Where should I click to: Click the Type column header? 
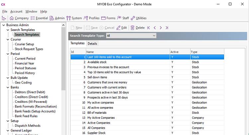click(207, 52)
